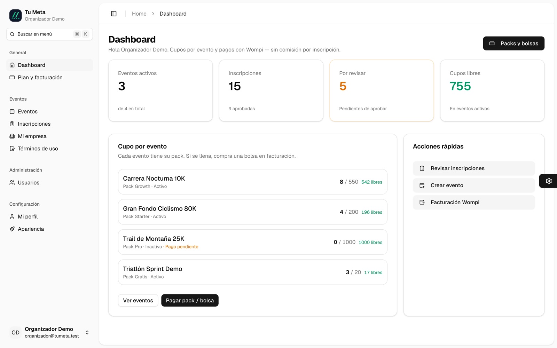The image size is (557, 348).
Task: Toggle the sidebar panel icon
Action: pyautogui.click(x=114, y=14)
